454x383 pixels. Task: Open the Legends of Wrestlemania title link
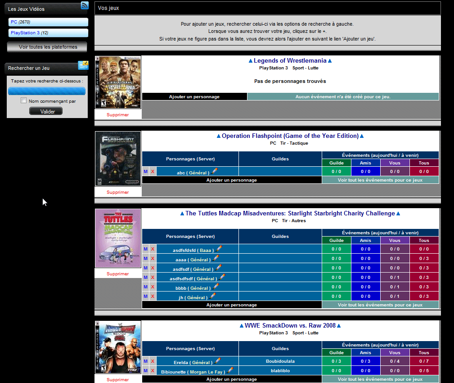point(290,60)
